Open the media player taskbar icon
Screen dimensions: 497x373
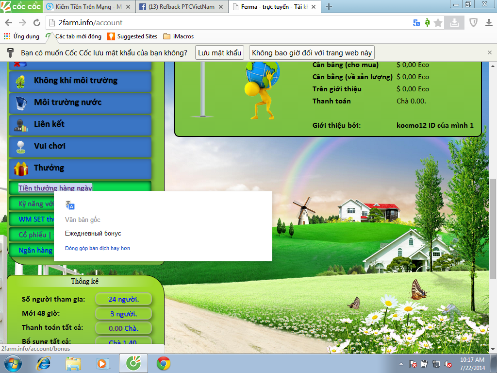103,363
